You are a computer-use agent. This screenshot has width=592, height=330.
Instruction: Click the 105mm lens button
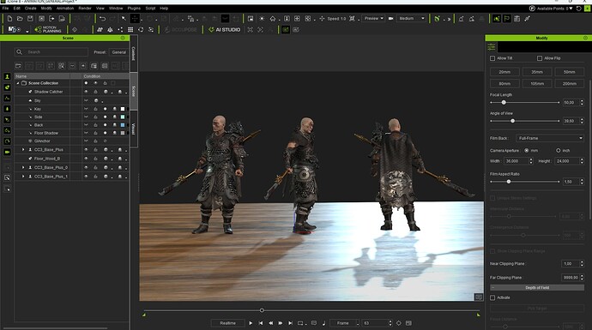click(537, 84)
